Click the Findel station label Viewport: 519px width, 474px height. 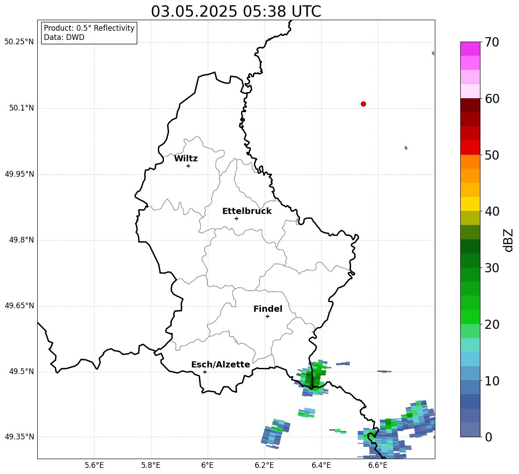tap(268, 309)
